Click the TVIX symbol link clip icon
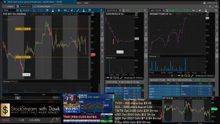 point(21,10)
